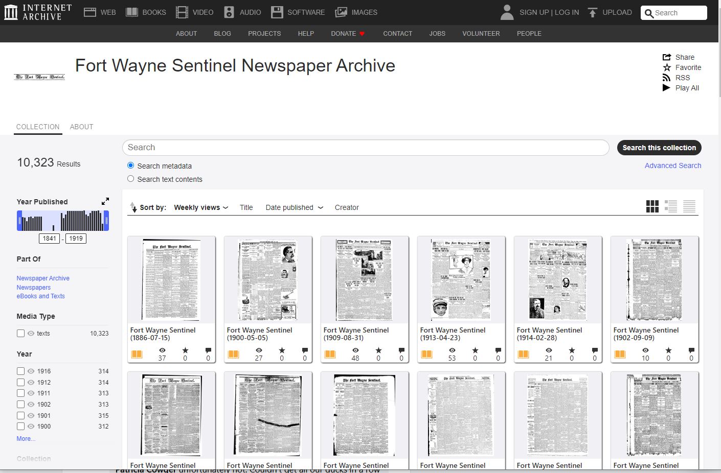This screenshot has height=473, width=721.
Task: Select Search text contents radio option
Action: (130, 179)
